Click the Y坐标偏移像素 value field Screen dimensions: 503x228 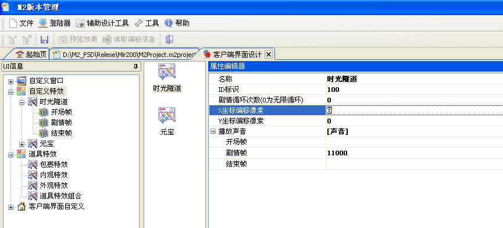tap(415, 121)
